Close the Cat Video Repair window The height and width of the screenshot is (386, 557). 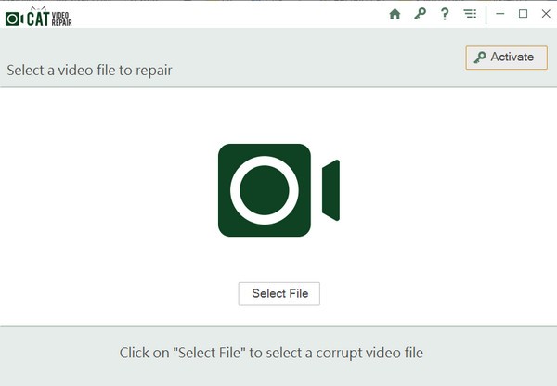point(546,14)
